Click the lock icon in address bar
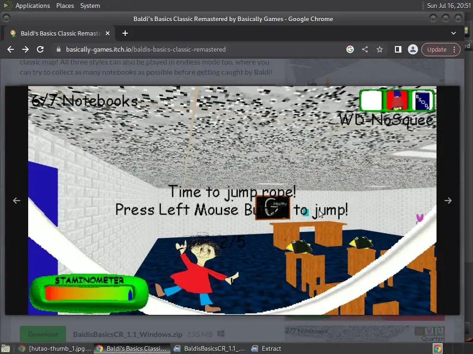This screenshot has width=473, height=354. tap(59, 49)
